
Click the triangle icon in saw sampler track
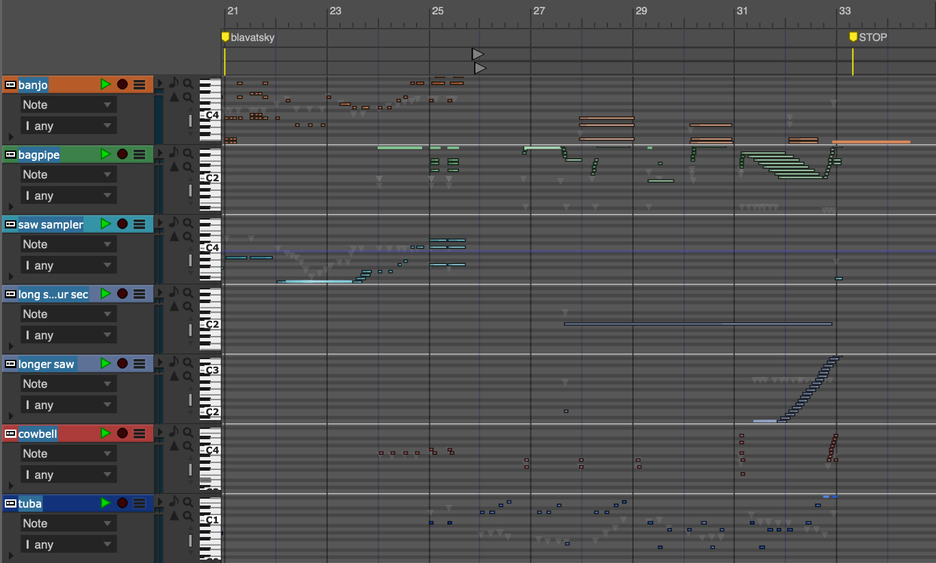pos(174,237)
